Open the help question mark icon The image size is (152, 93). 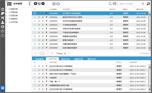click(x=3, y=31)
